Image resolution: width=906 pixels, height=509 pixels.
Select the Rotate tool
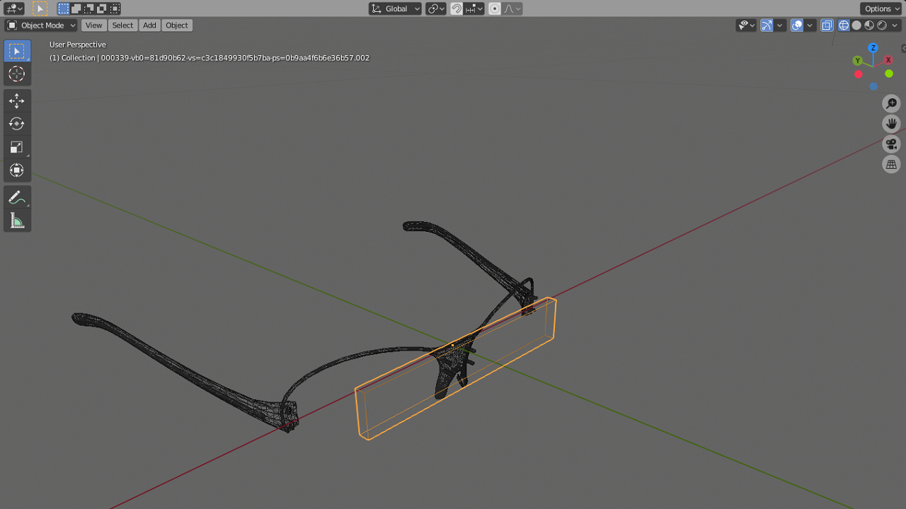[17, 124]
